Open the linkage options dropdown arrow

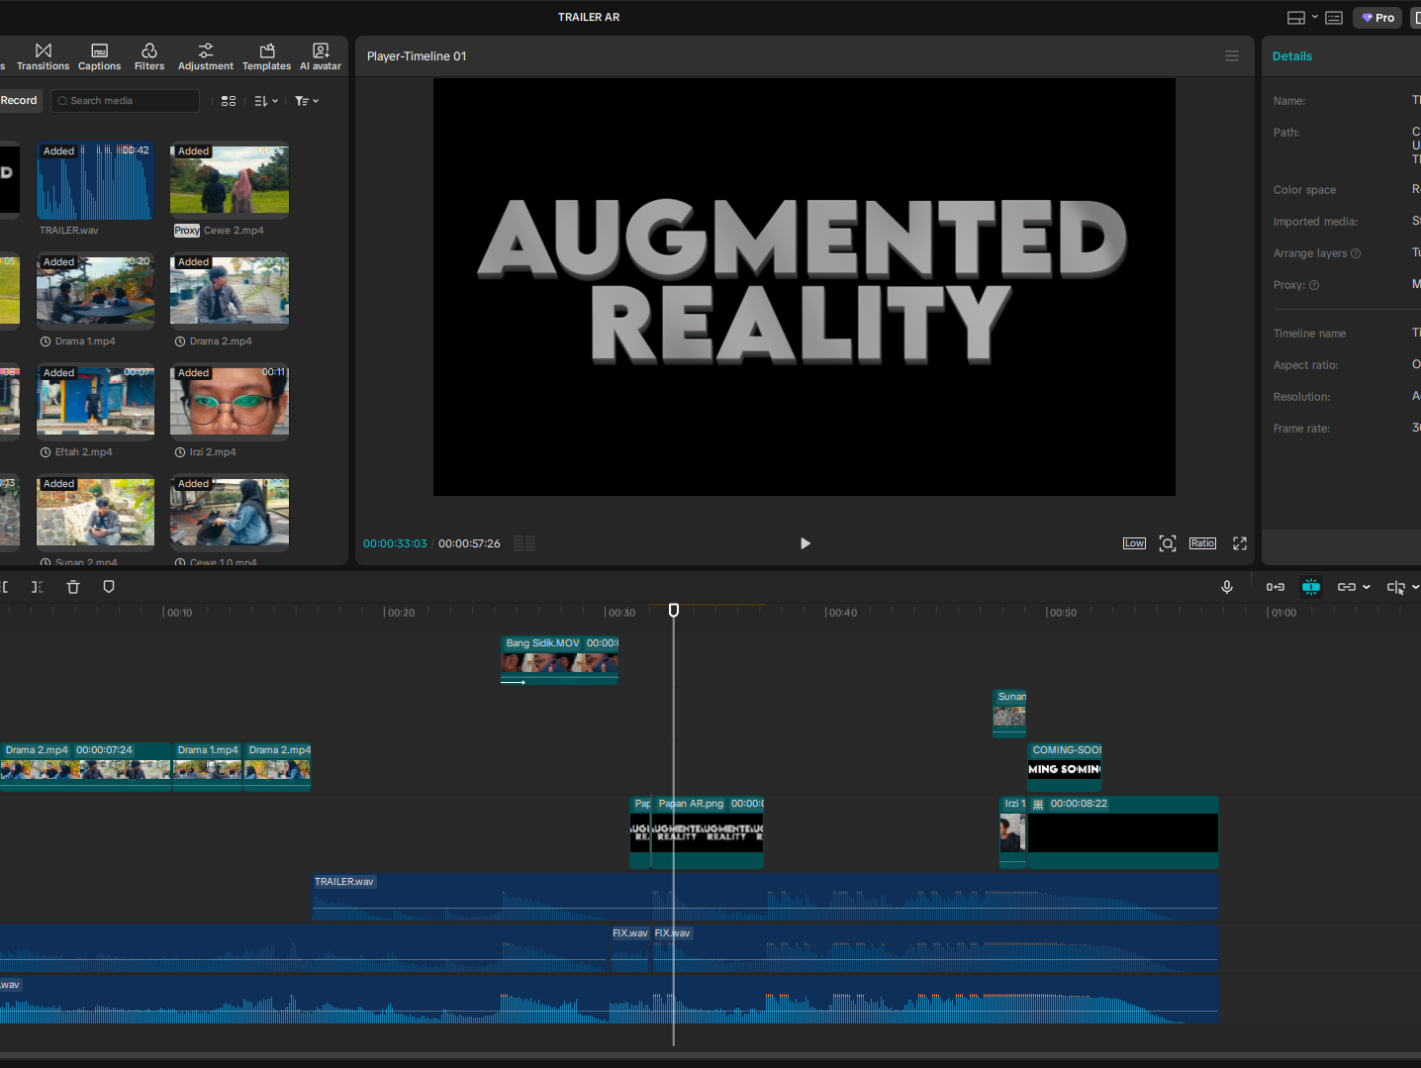[x=1367, y=587]
